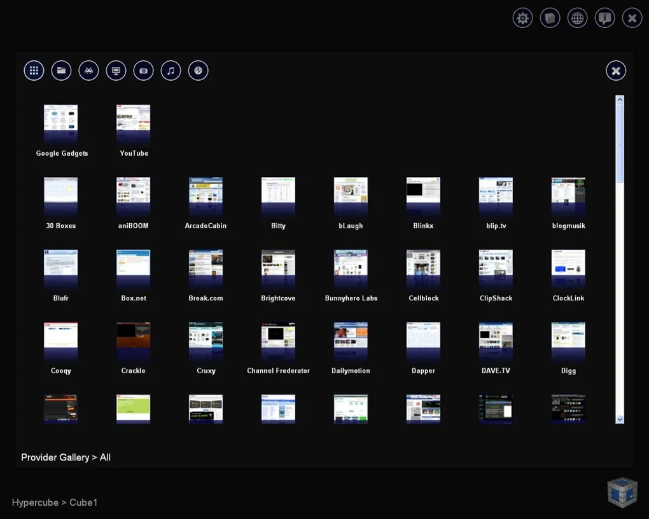Screen dimensions: 649x519
Task: Filter gallery by clock icon
Action: coord(199,71)
